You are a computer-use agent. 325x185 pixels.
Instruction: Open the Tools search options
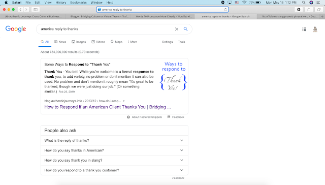pos(181,42)
